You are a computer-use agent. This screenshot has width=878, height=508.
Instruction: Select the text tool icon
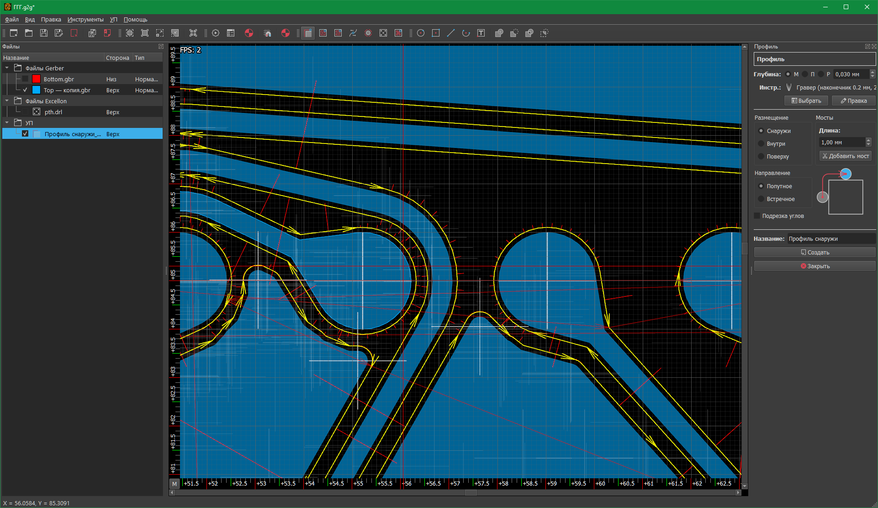pyautogui.click(x=481, y=33)
